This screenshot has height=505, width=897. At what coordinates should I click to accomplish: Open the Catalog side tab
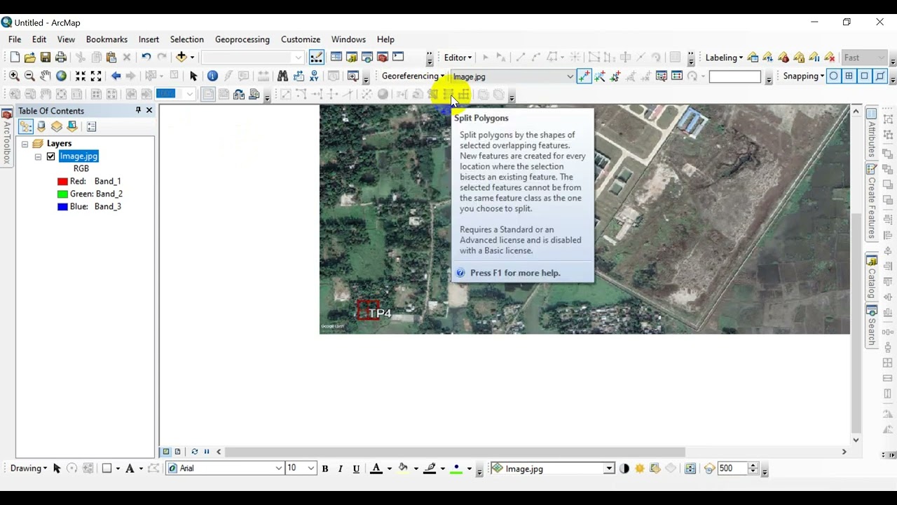872,276
